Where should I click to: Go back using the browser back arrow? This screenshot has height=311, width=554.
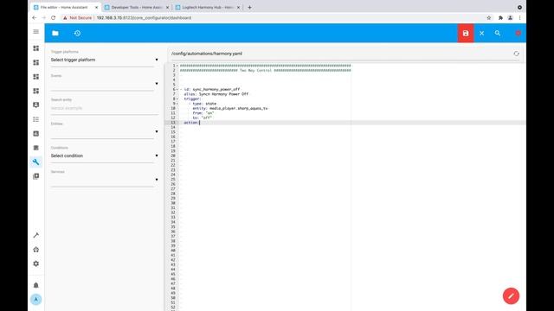click(x=35, y=17)
